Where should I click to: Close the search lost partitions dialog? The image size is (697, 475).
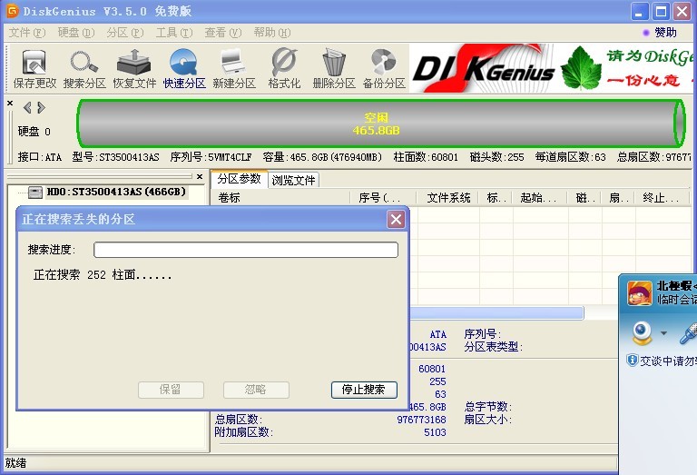(x=396, y=219)
